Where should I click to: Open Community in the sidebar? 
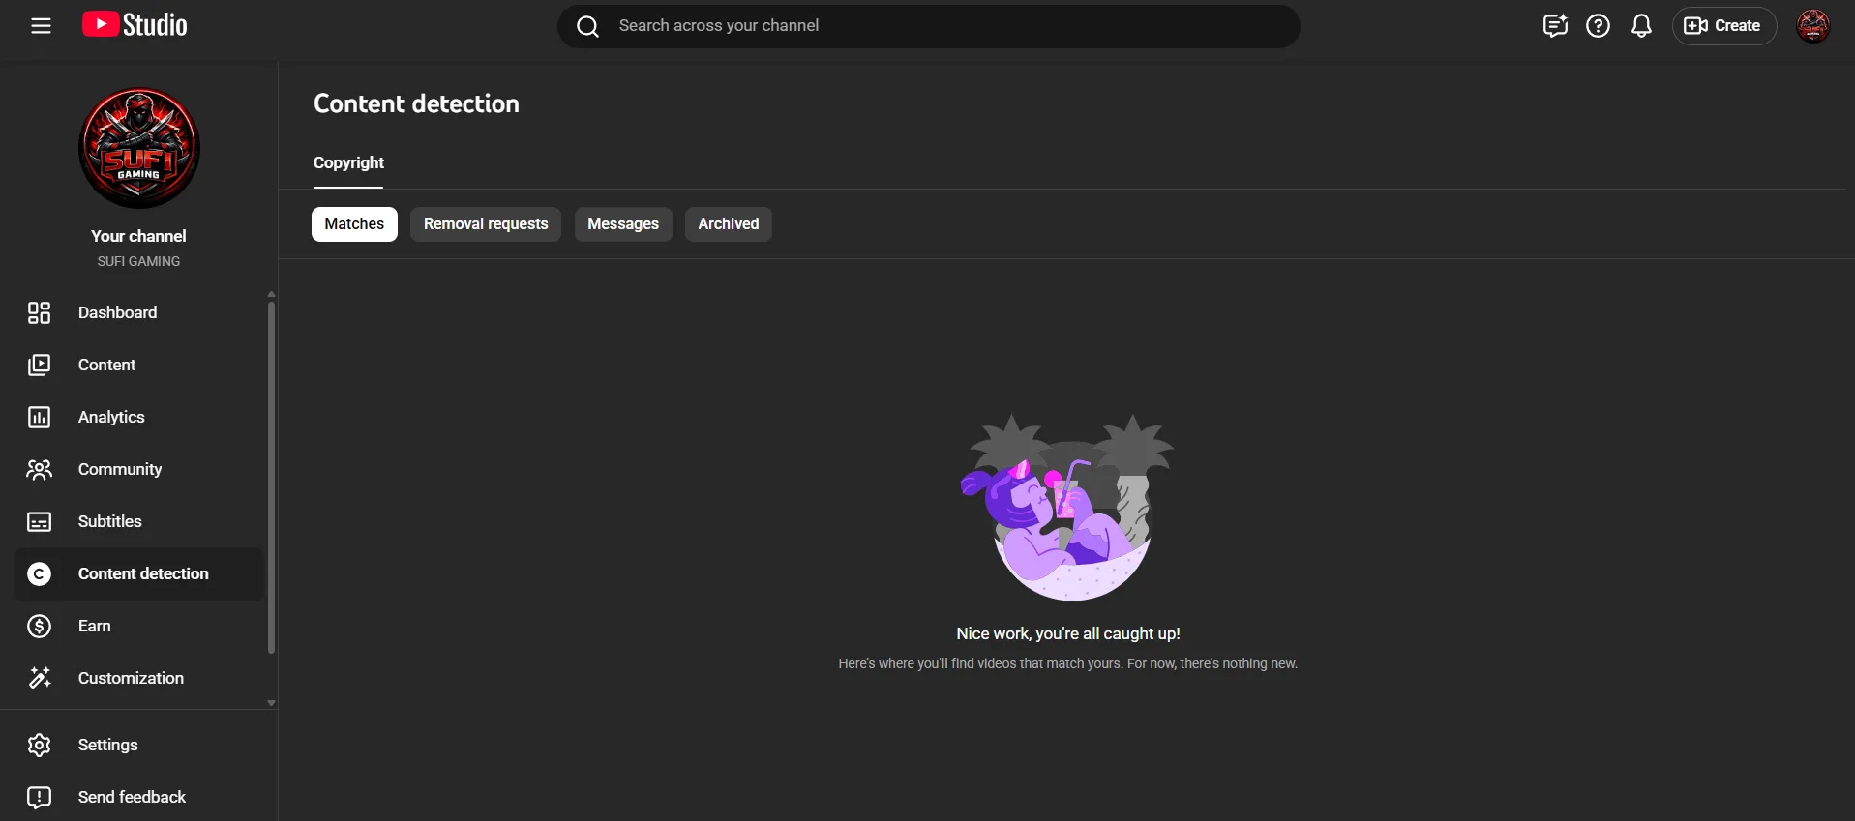139,469
